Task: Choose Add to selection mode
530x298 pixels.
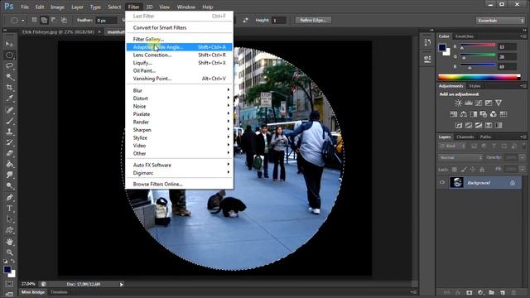Action: pos(44,20)
